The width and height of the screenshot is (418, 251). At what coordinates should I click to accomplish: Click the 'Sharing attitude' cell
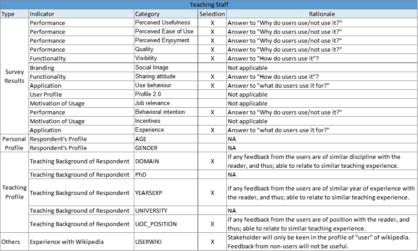[166, 77]
